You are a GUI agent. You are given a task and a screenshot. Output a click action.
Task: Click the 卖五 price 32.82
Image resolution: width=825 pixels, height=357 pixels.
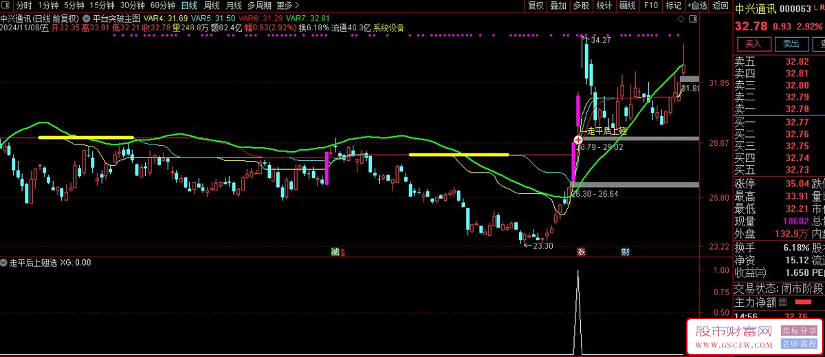796,62
